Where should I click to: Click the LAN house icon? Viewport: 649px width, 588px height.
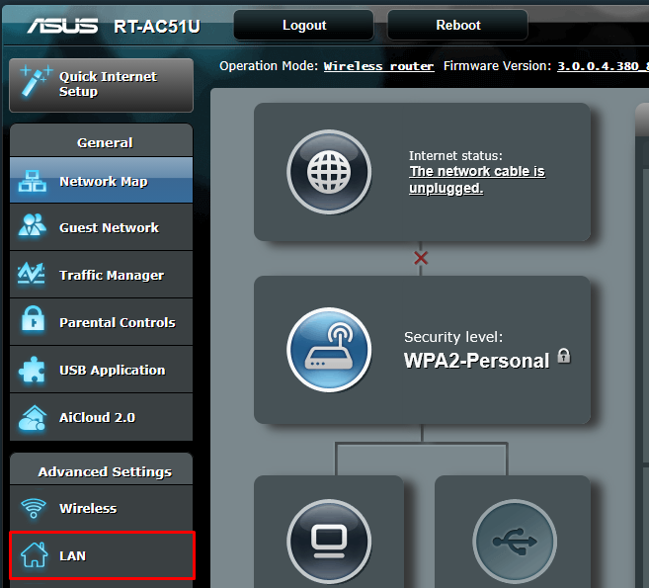click(x=34, y=554)
